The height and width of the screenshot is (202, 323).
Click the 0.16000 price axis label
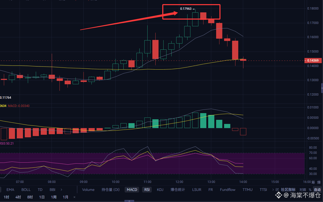pyautogui.click(x=313, y=37)
